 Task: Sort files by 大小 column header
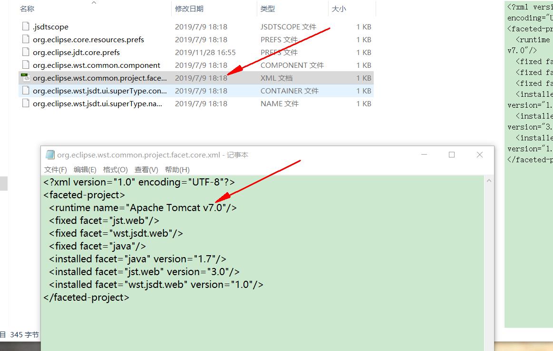pyautogui.click(x=339, y=9)
